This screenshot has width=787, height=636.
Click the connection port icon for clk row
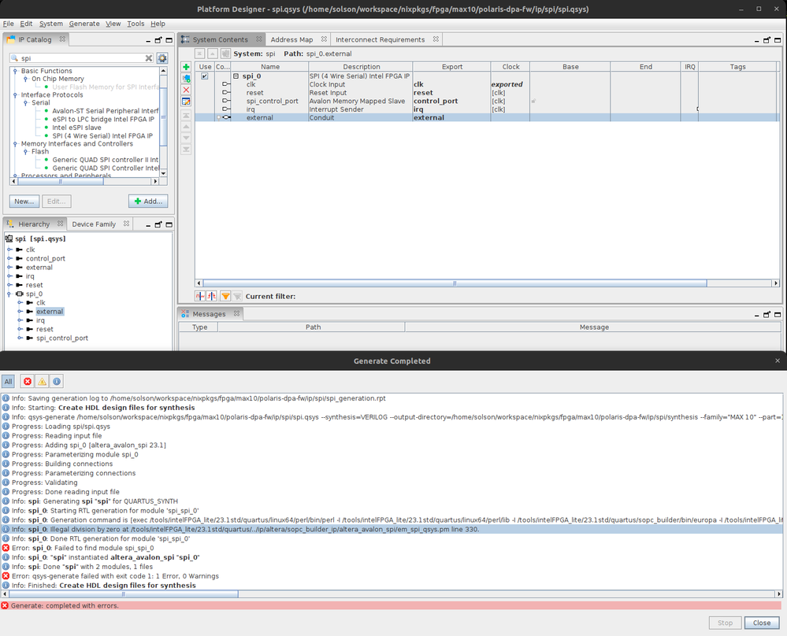[226, 84]
